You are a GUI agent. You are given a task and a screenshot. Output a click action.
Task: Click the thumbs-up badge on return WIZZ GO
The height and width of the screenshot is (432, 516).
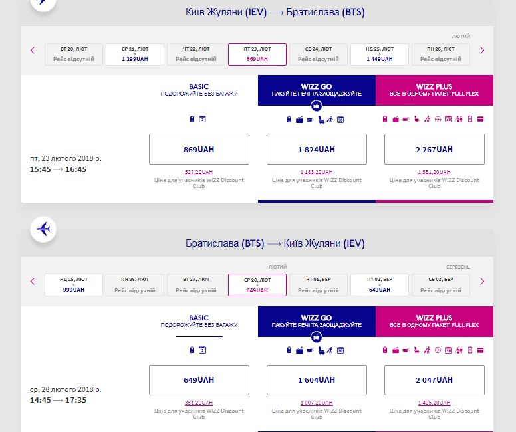point(317,336)
